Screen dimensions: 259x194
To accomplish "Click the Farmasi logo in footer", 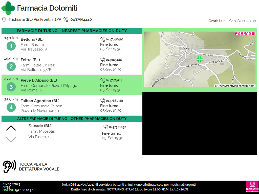I will click(252, 187).
